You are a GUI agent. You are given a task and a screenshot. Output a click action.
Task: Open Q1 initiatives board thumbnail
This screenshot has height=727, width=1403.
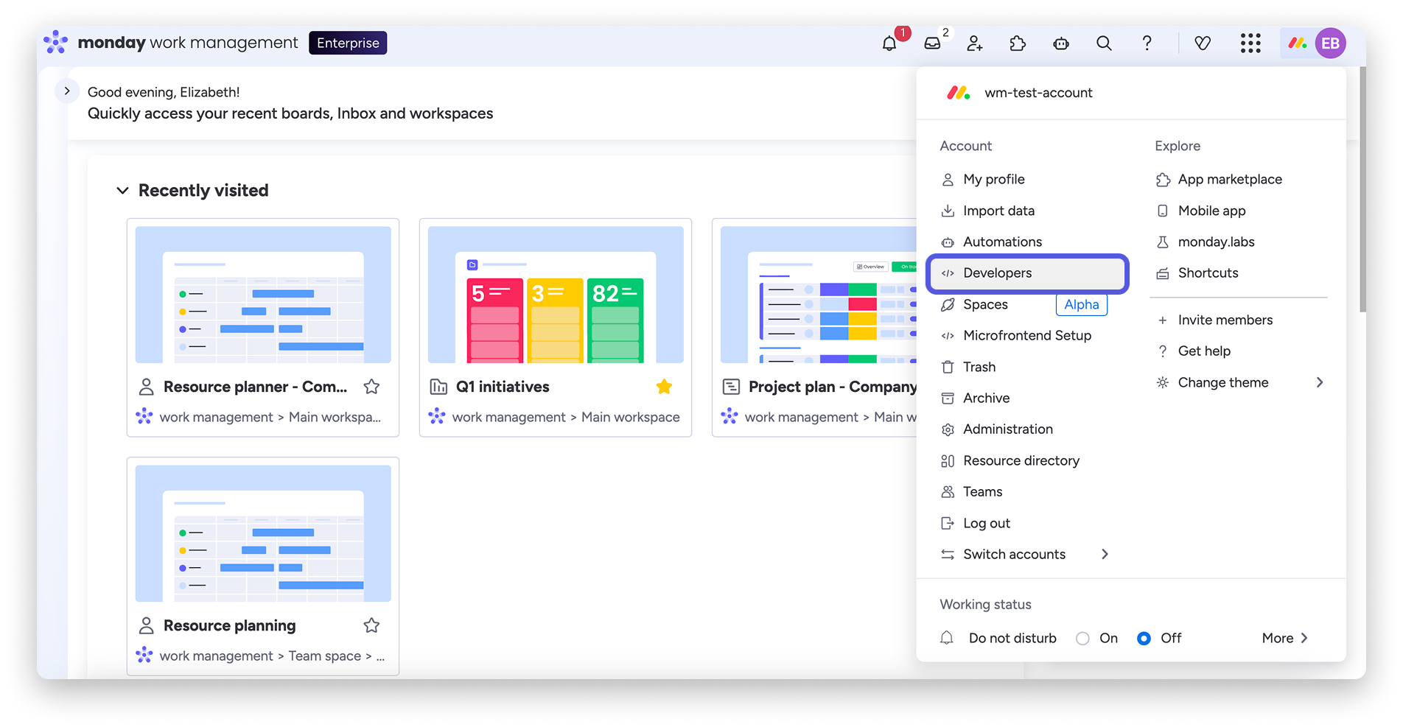pyautogui.click(x=556, y=295)
